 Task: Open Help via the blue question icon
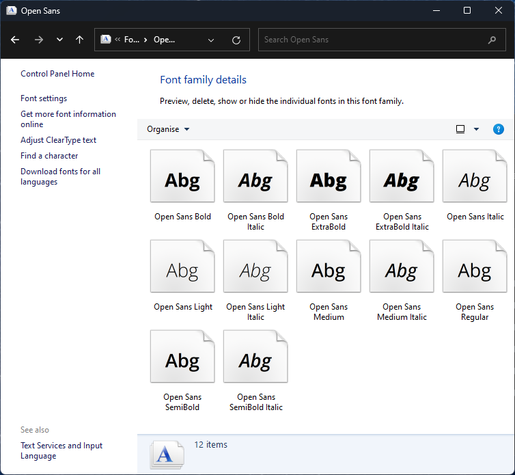click(499, 129)
